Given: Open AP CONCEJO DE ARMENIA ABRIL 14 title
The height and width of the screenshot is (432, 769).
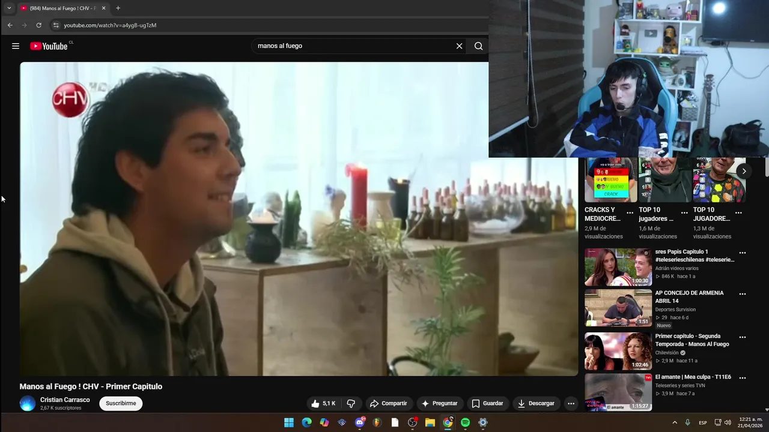Looking at the screenshot, I should [690, 297].
